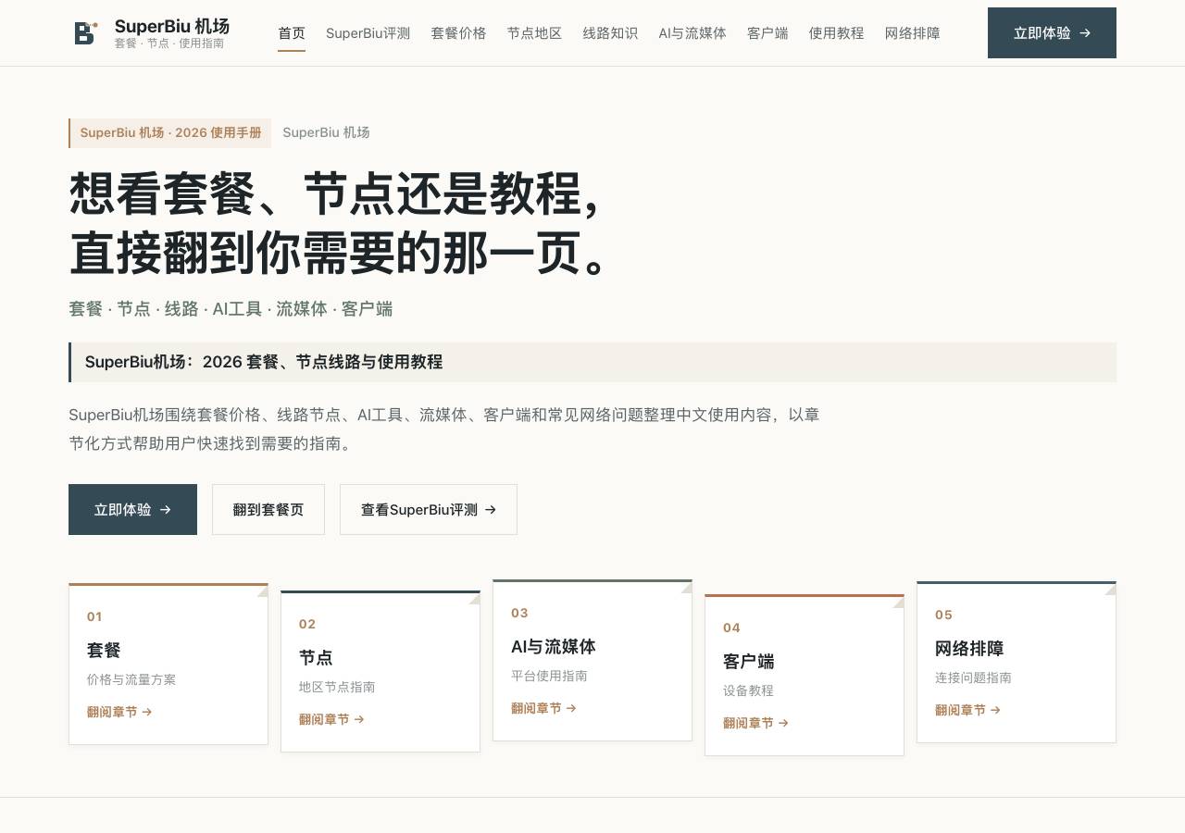This screenshot has height=833, width=1185.
Task: Select 节点地区 in the top menu
Action: tap(534, 33)
